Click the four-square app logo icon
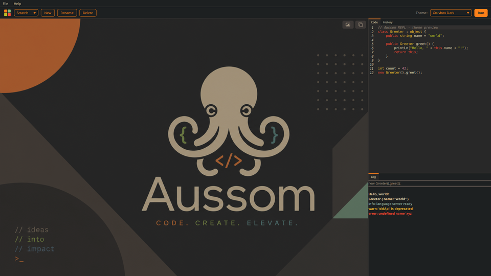The width and height of the screenshot is (491, 276). [7, 13]
